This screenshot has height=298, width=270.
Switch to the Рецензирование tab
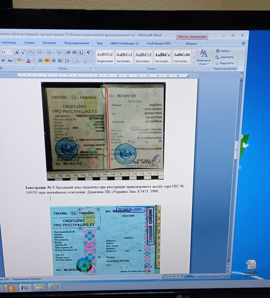(76, 43)
